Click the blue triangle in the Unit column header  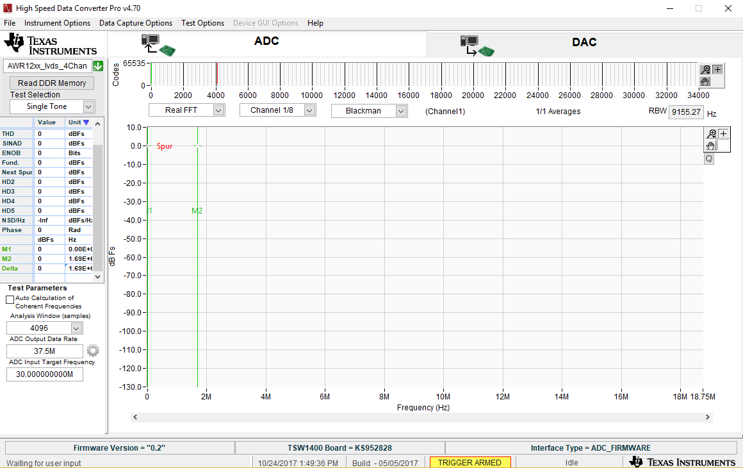tap(86, 122)
